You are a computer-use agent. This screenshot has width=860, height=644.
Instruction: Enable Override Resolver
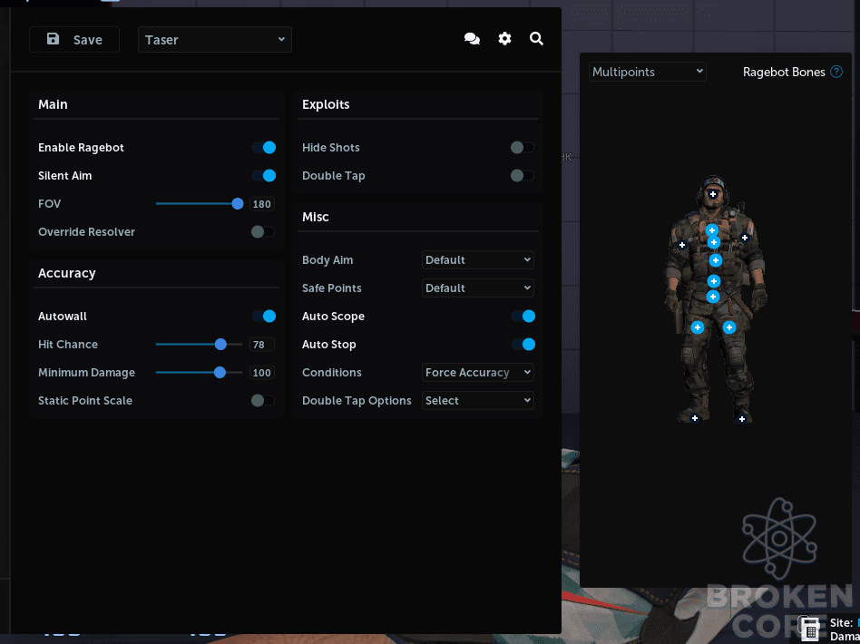[263, 232]
